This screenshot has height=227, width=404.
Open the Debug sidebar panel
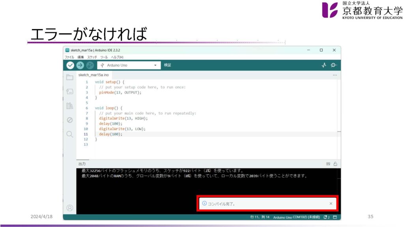(x=70, y=120)
